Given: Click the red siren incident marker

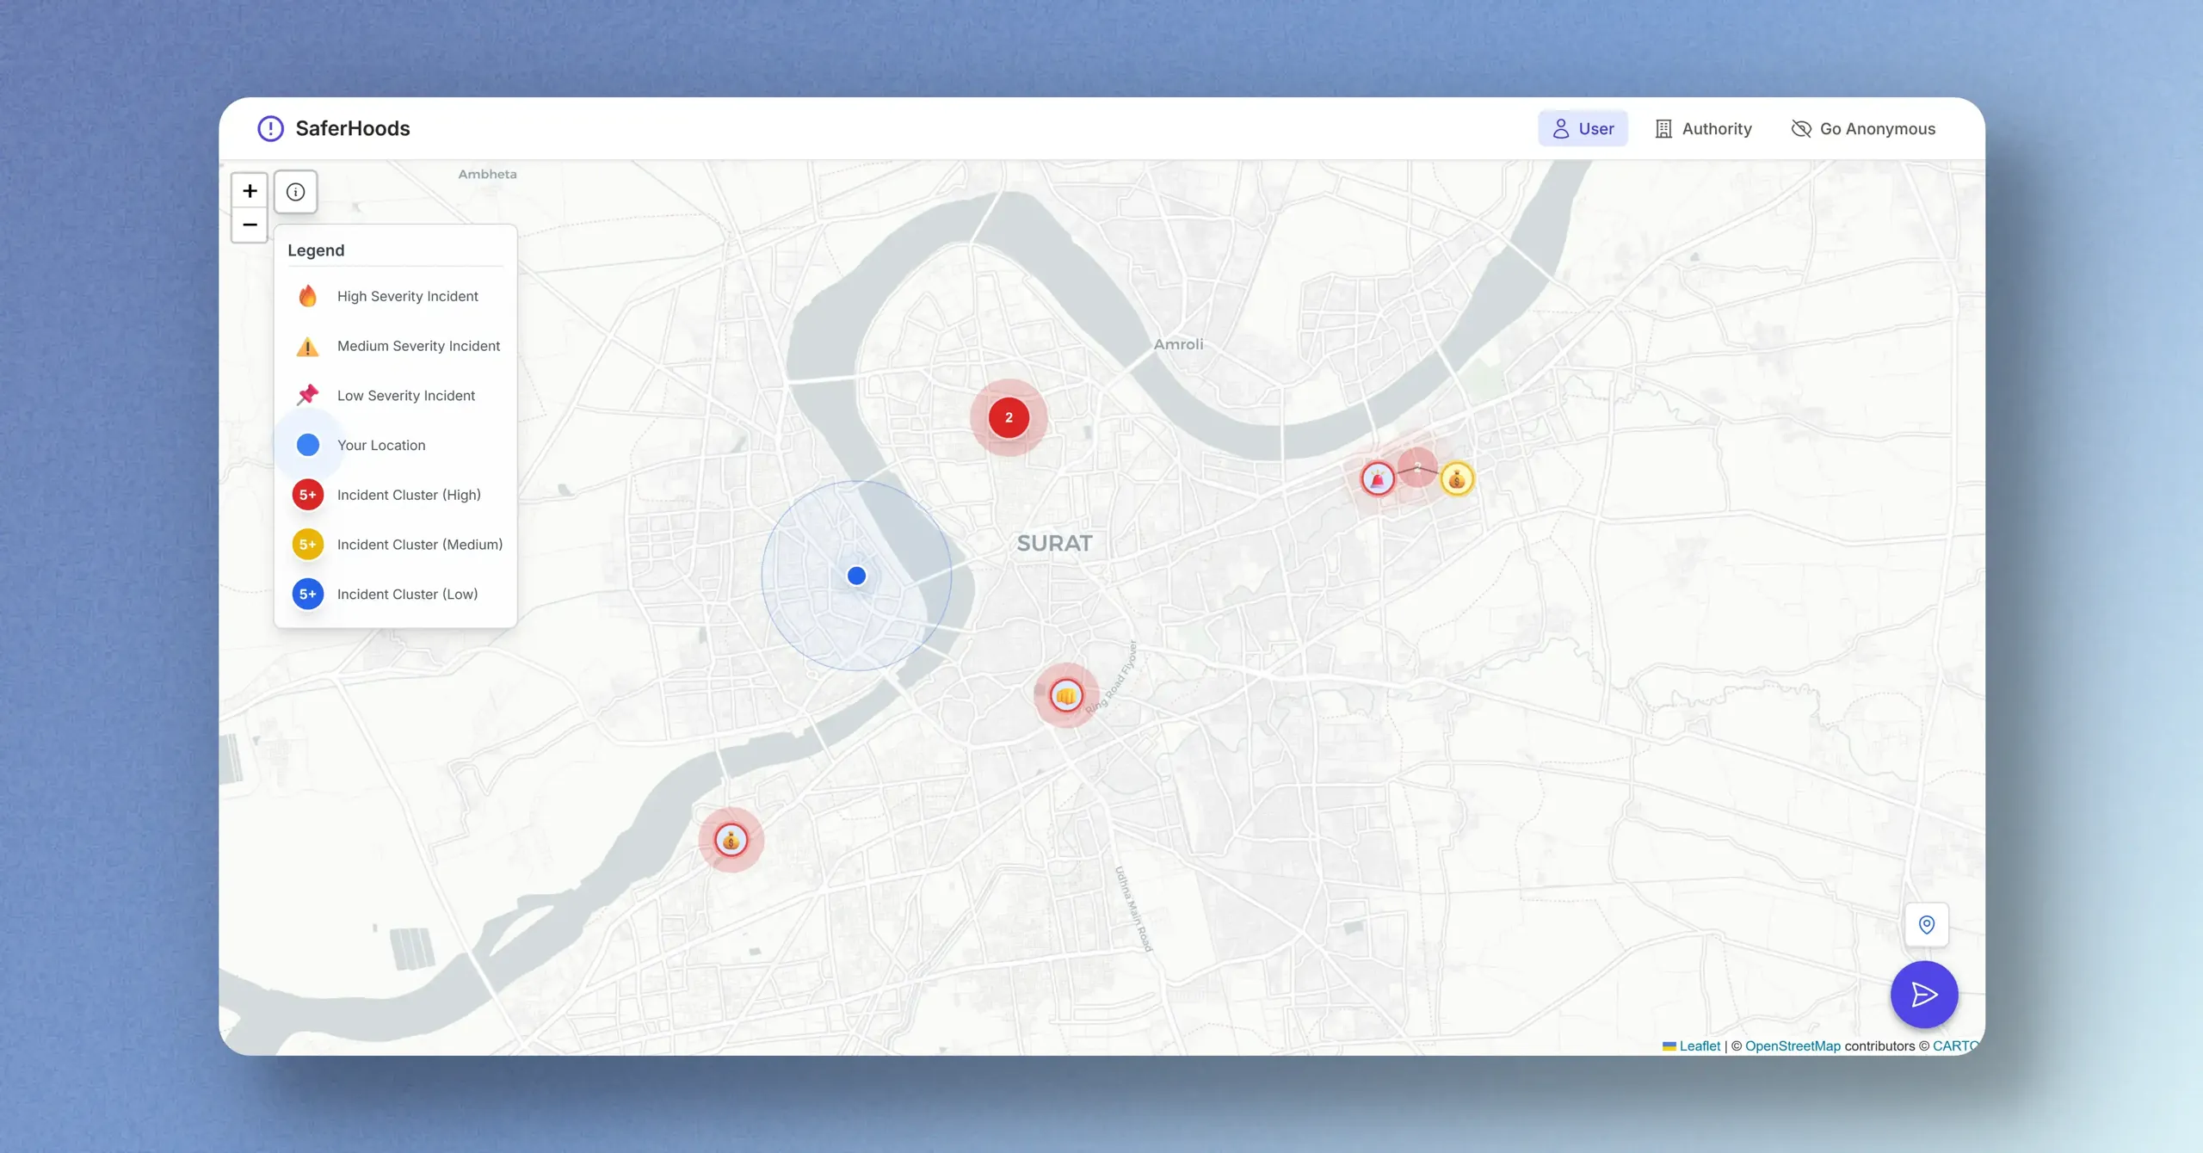Looking at the screenshot, I should pos(1377,479).
